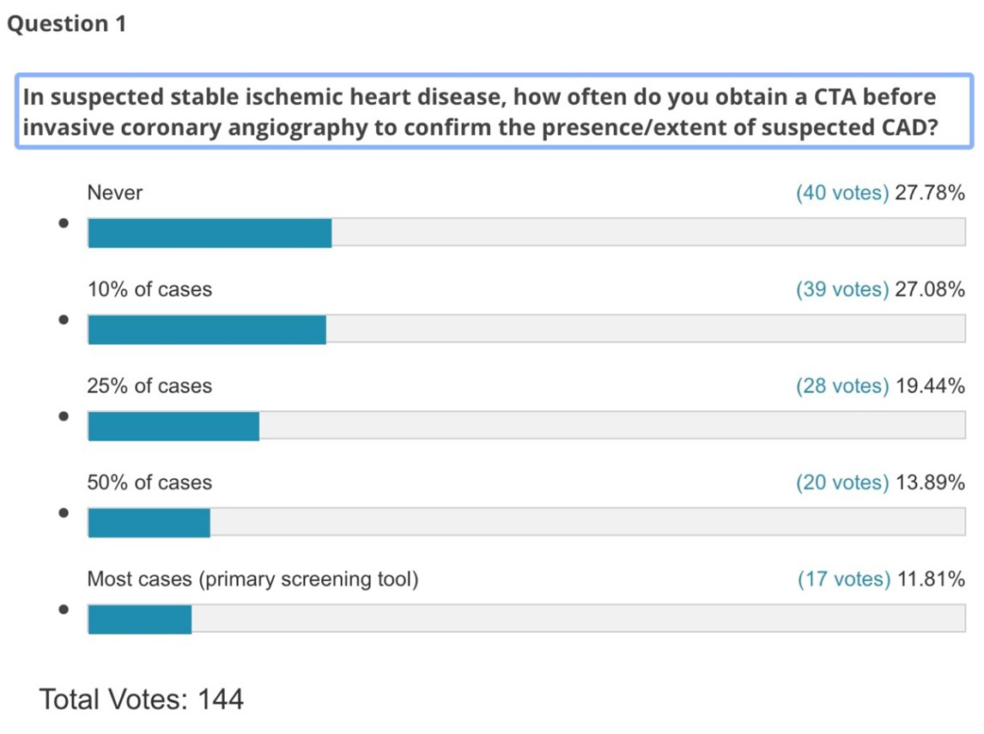Click the Question 1 heading
Image resolution: width=984 pixels, height=734 pixels.
point(67,24)
